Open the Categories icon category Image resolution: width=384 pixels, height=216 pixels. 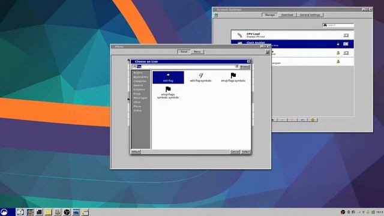(140, 81)
